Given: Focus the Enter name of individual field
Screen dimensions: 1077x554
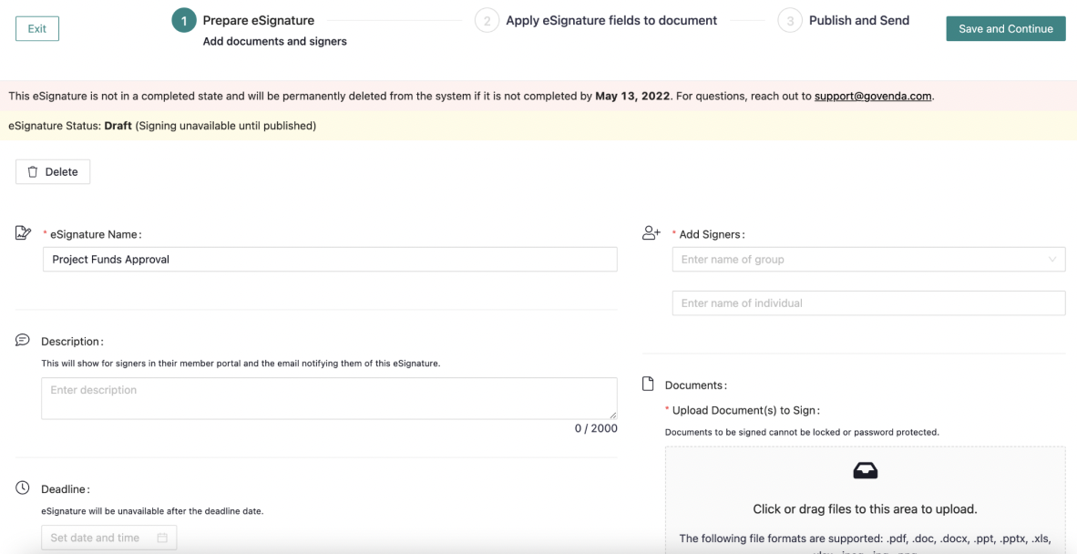Looking at the screenshot, I should (869, 303).
